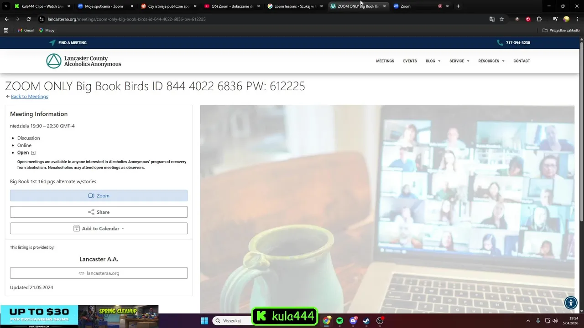Open the Chrome three-dot menu

click(x=577, y=19)
